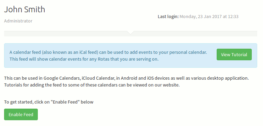Screen dimensions: 263x126
Task: Click the downward notch pointer on the divider bar
Action: [130, 33]
